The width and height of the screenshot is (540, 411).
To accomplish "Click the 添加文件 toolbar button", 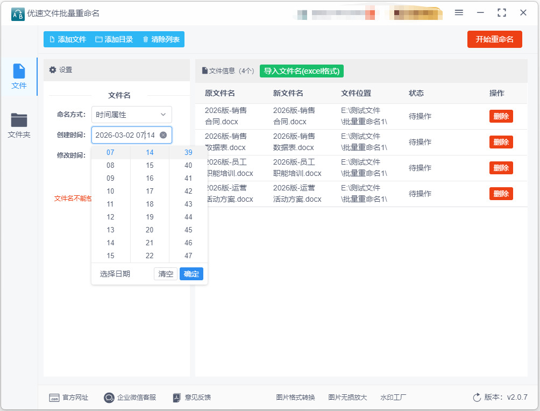I will click(x=67, y=39).
